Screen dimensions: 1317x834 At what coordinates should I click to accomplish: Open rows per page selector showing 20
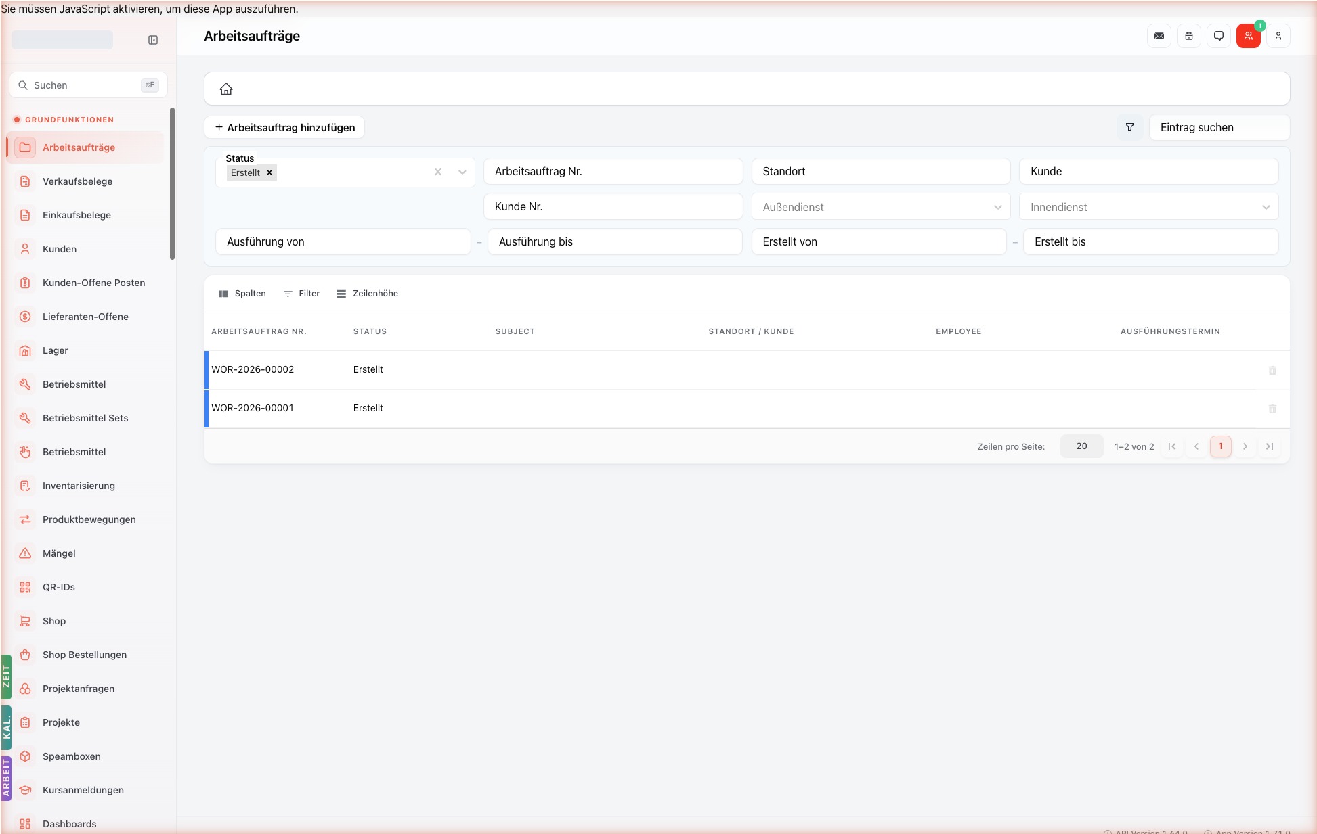pyautogui.click(x=1081, y=446)
